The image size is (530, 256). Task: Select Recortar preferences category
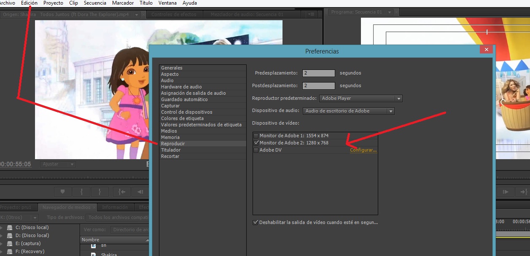[202, 156]
